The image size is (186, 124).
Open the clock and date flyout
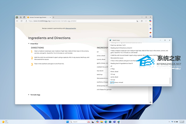pyautogui.click(x=182, y=122)
